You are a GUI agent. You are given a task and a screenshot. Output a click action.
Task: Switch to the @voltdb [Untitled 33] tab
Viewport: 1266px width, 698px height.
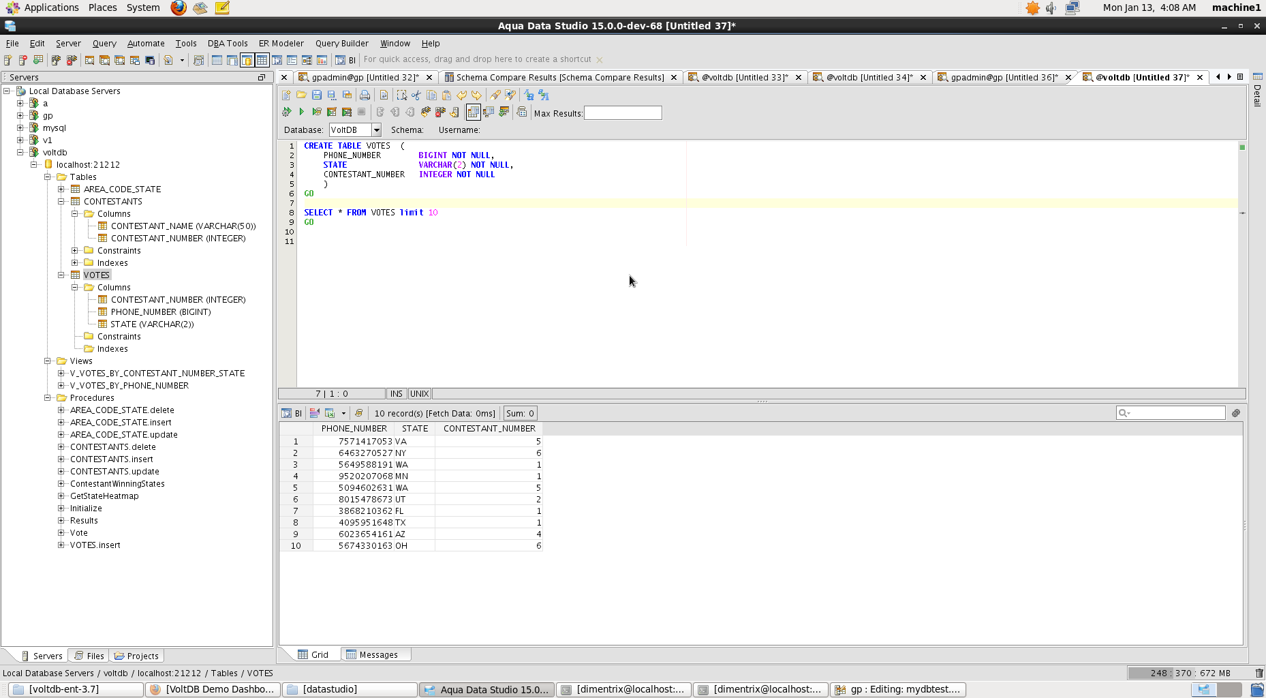click(745, 77)
